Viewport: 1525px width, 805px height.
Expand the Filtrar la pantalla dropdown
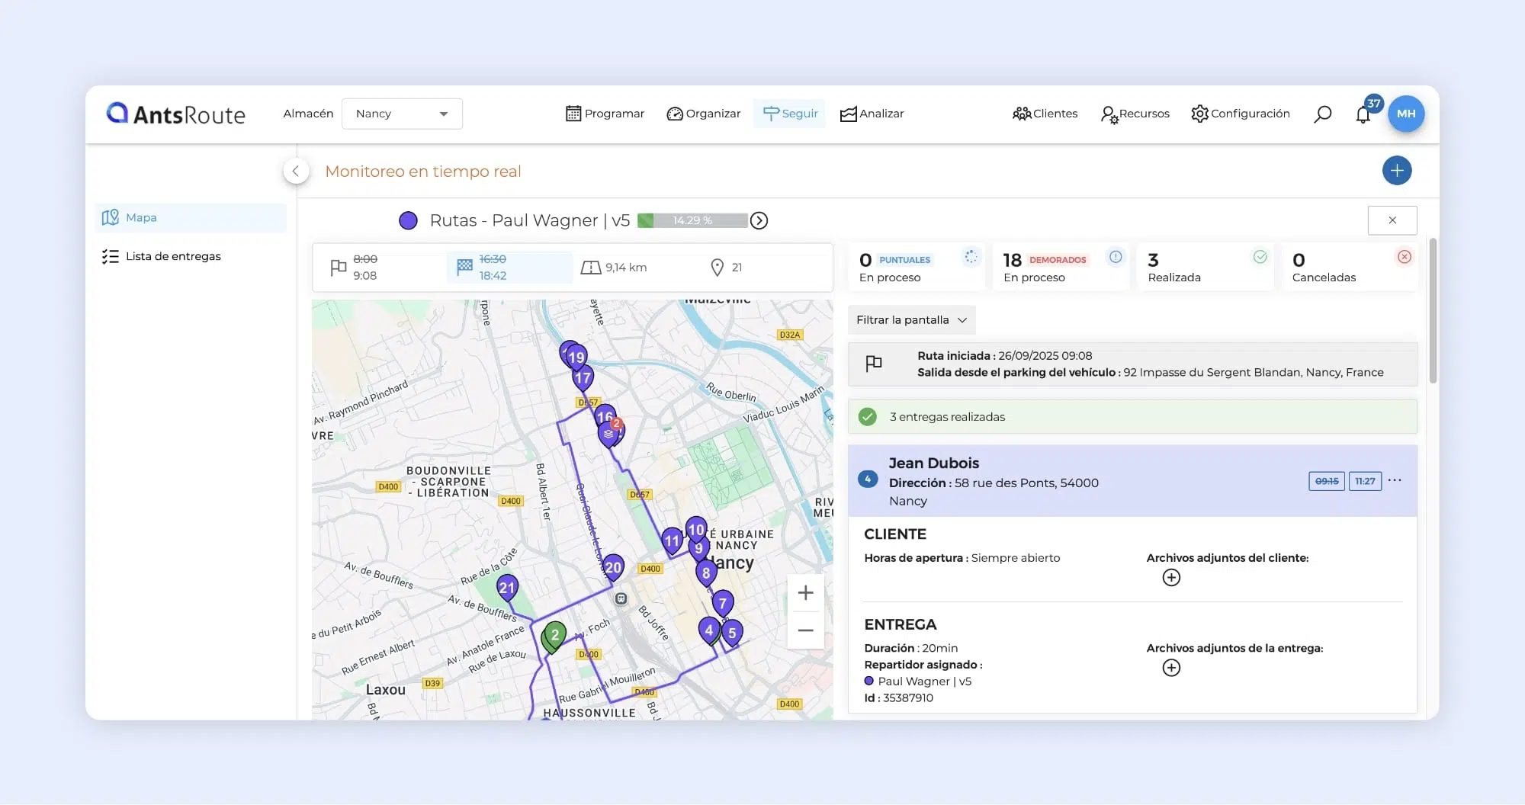coord(911,320)
